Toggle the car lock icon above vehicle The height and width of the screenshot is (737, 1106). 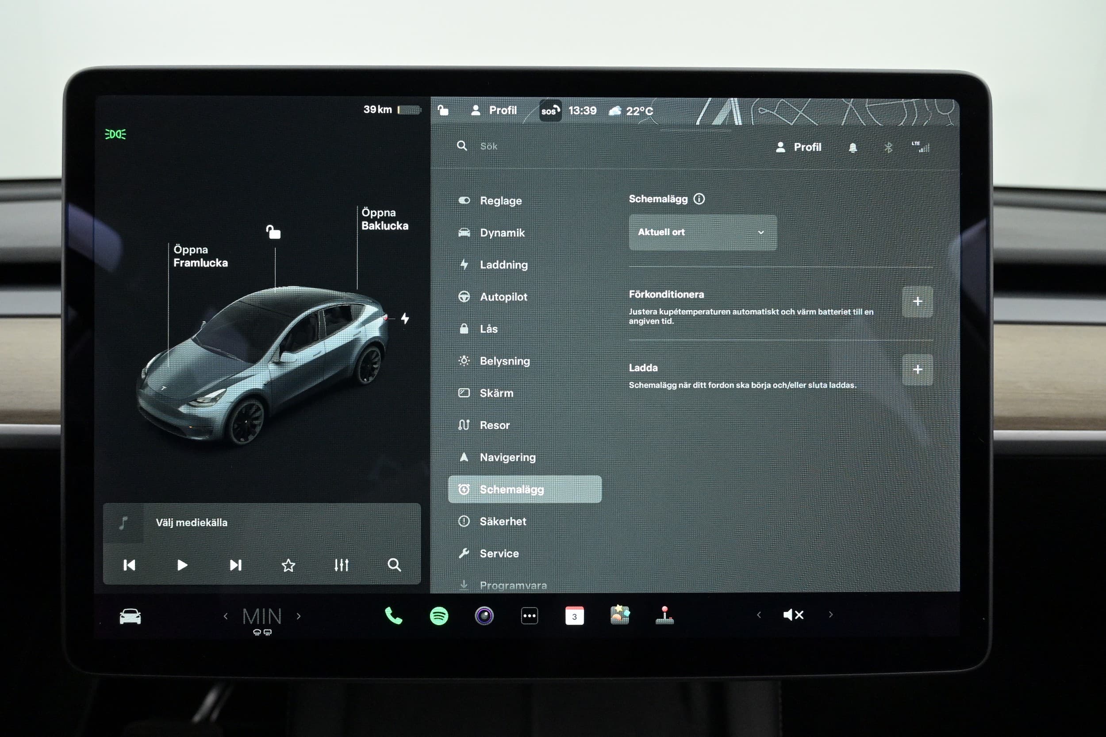coord(273,232)
